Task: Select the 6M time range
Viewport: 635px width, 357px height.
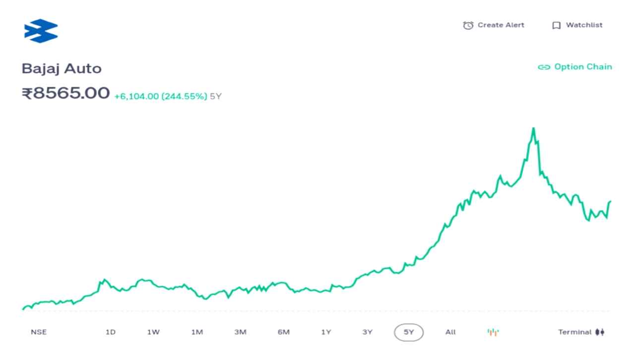Action: (x=283, y=332)
